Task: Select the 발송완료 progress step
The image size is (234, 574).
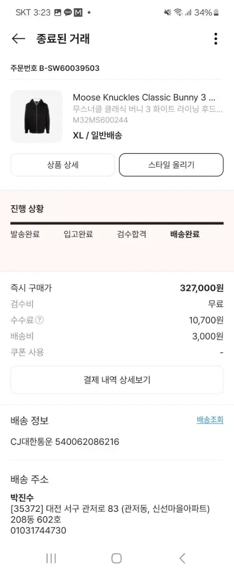Action: 25,234
